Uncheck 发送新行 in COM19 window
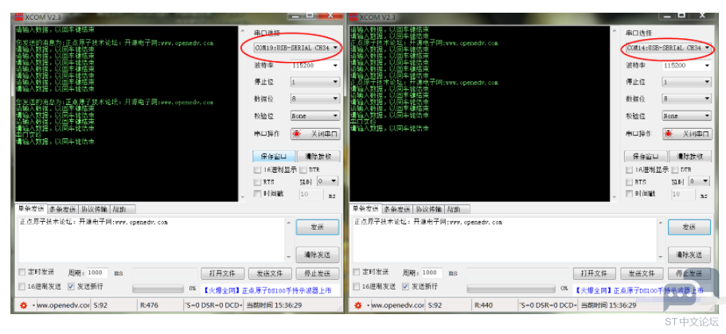Image resolution: width=726 pixels, height=334 pixels. (71, 286)
